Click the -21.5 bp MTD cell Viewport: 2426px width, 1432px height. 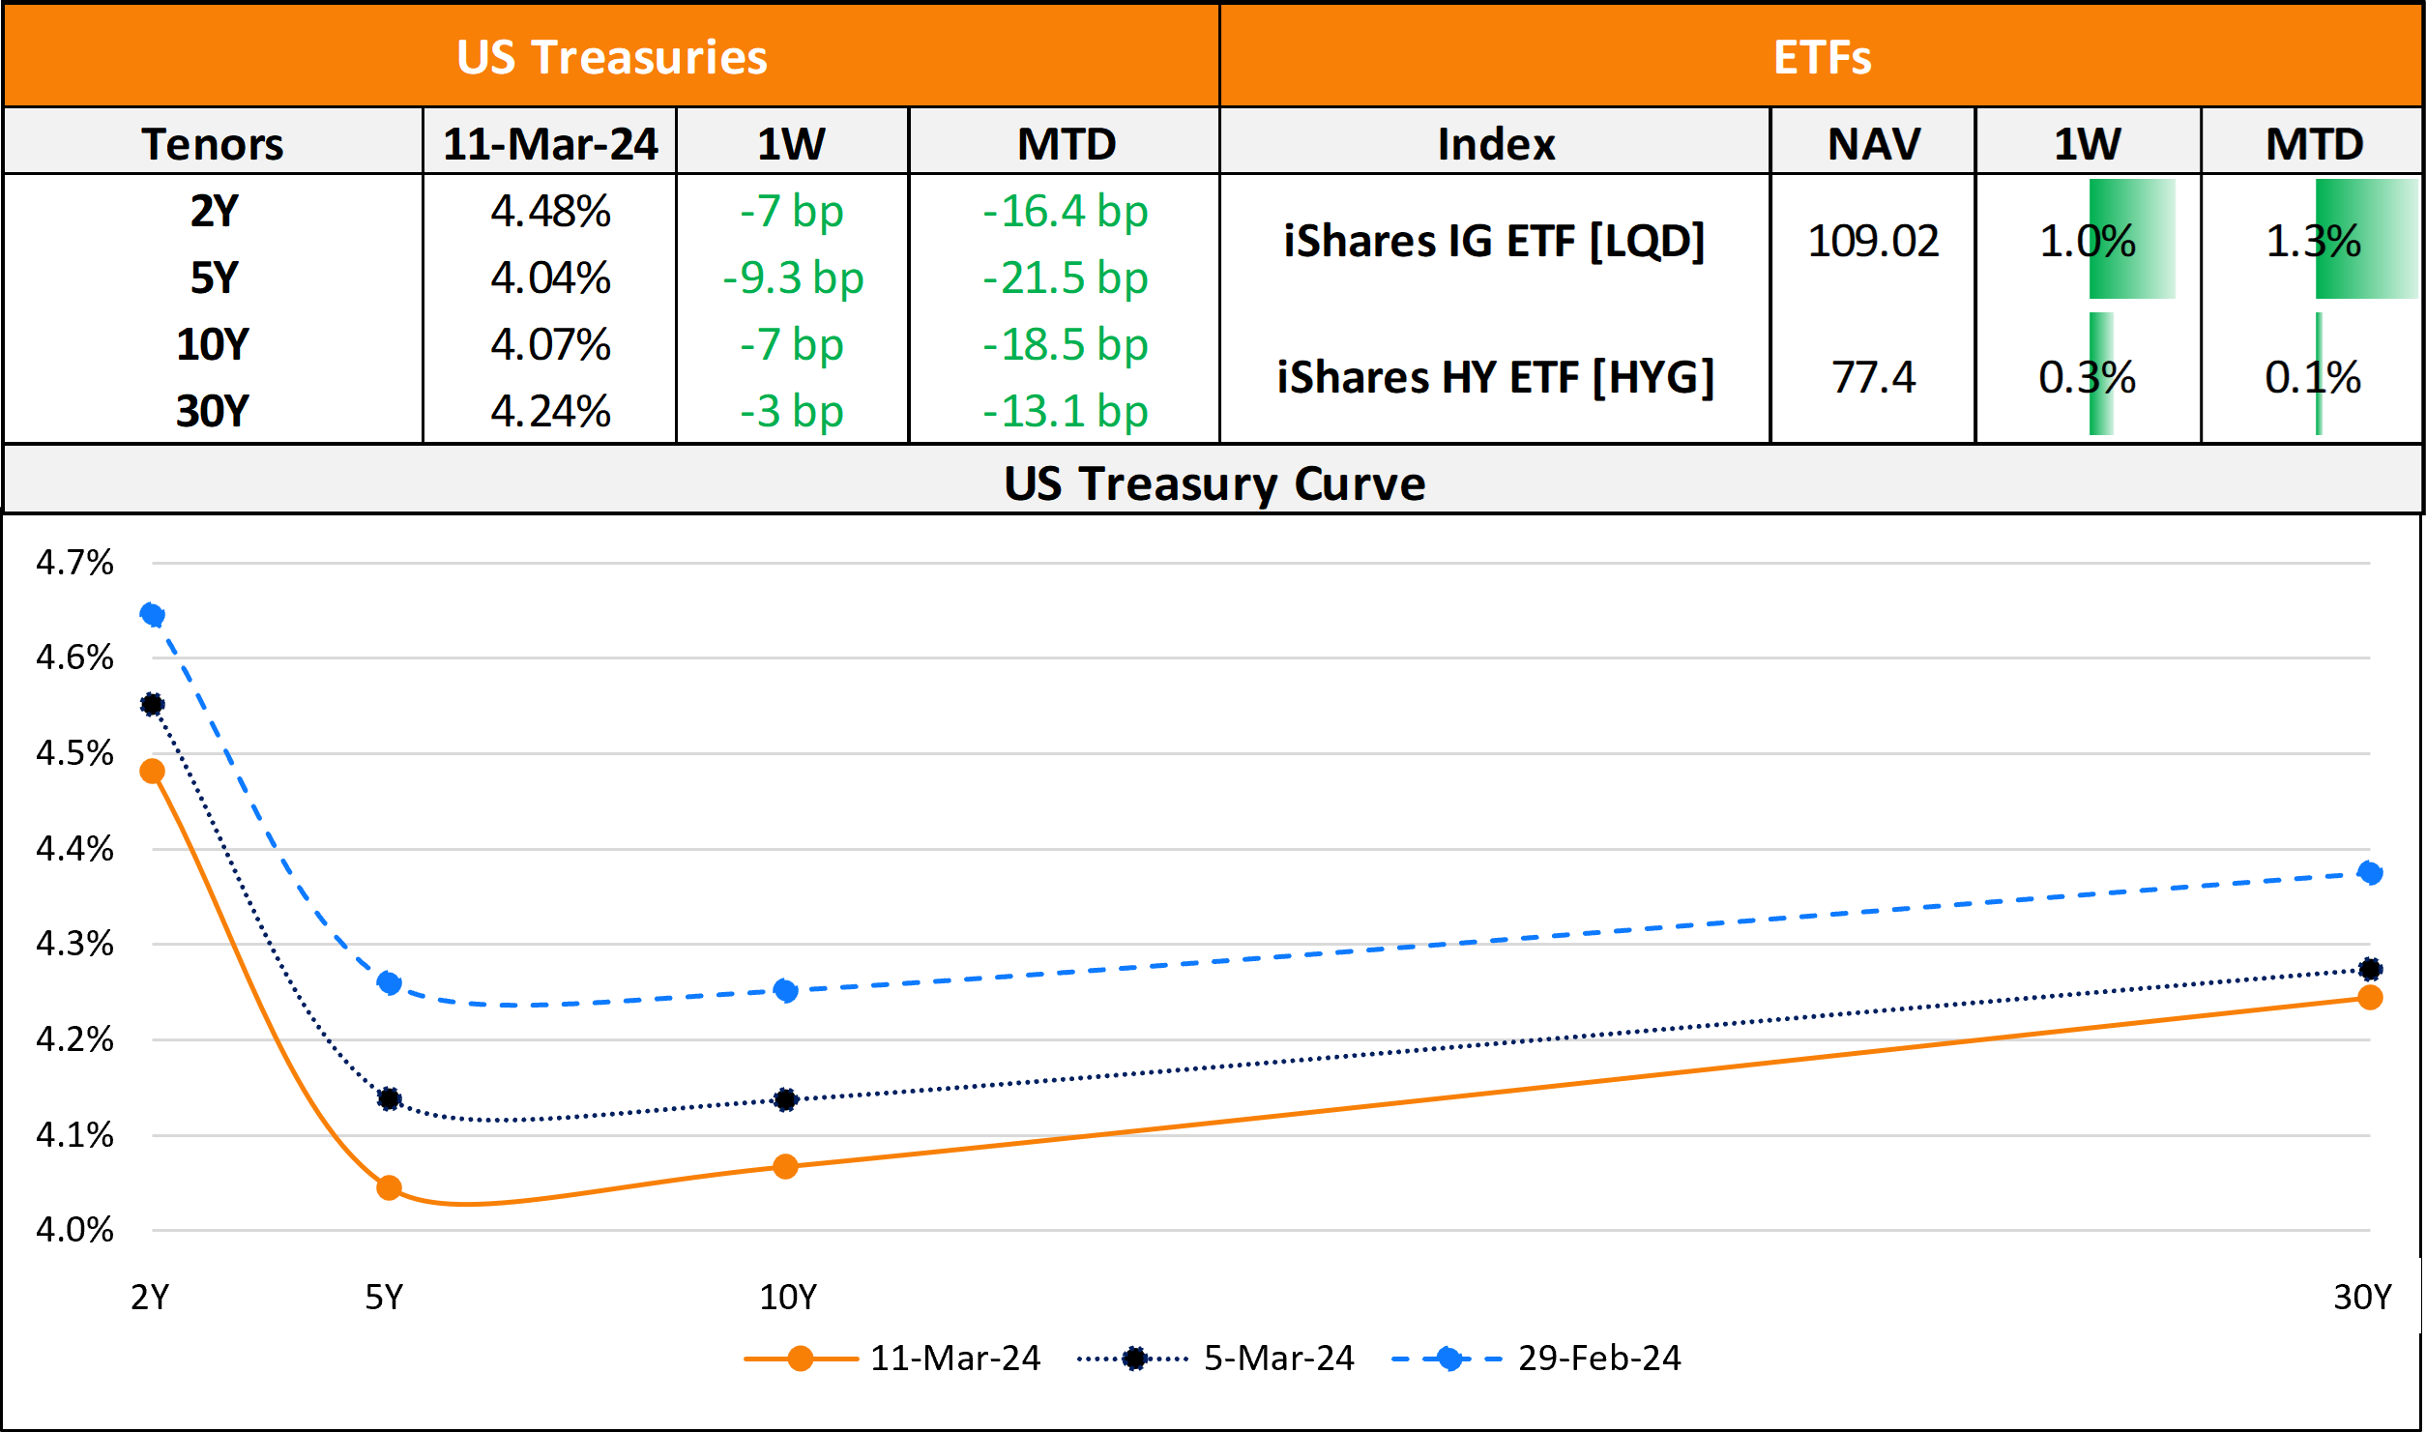(1066, 278)
